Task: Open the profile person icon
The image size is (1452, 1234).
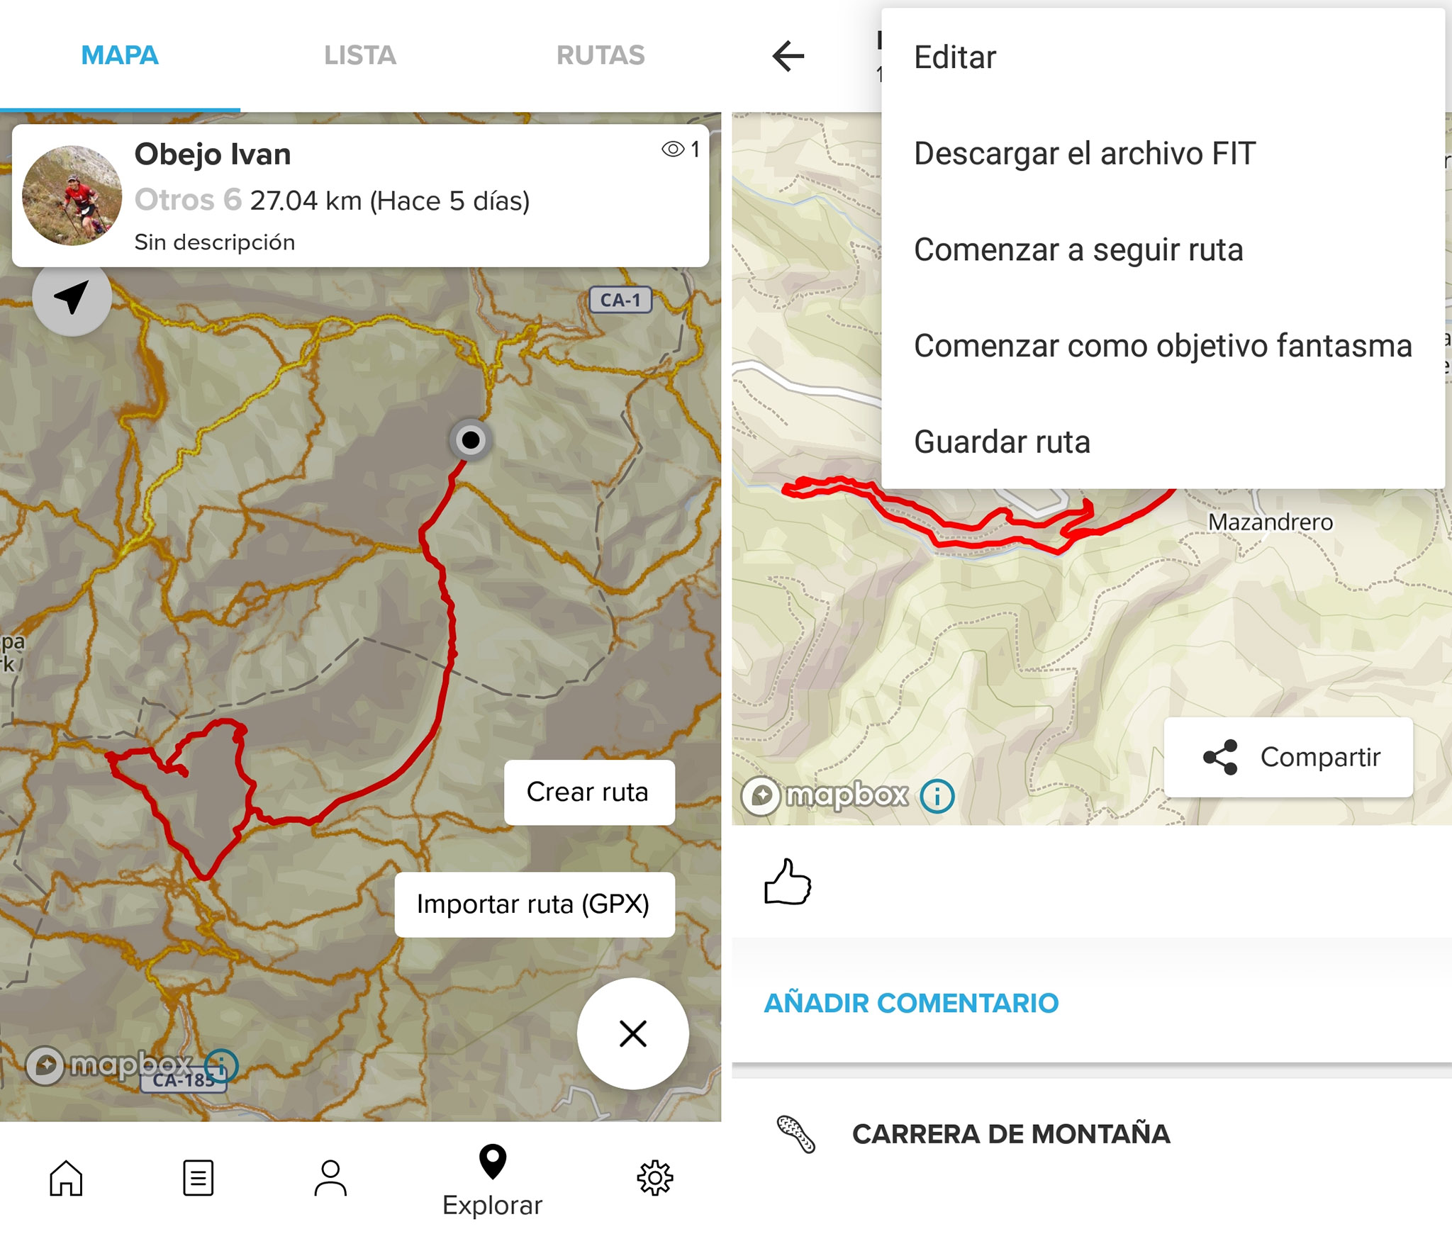Action: click(330, 1177)
